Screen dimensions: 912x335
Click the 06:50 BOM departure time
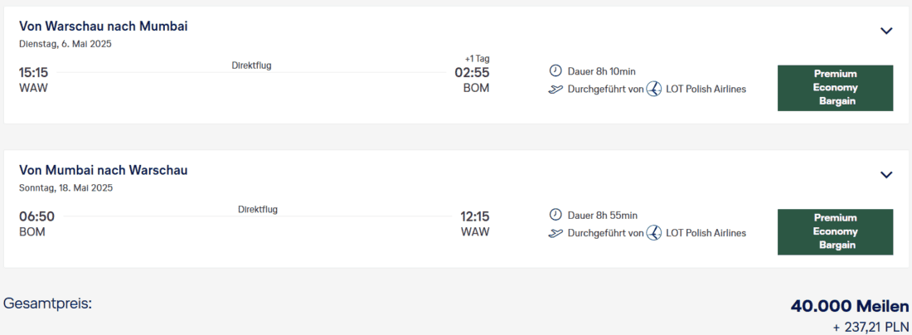click(x=36, y=216)
